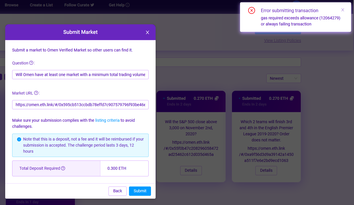Go Back in the Submit Market dialog
Image resolution: width=354 pixels, height=205 pixels.
click(117, 191)
